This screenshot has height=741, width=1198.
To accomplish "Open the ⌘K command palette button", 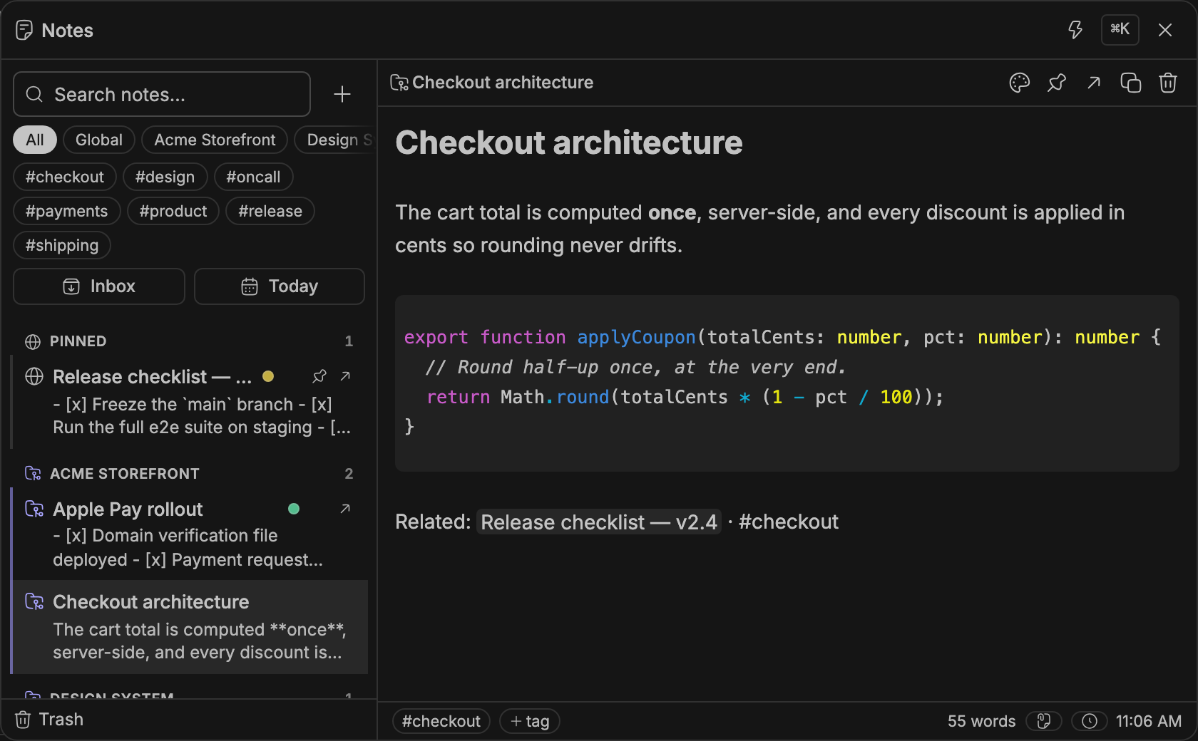I will [x=1120, y=30].
